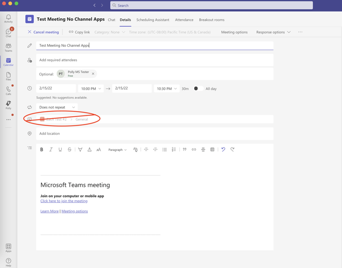Click the Cancel meeting button
This screenshot has height=268, width=342.
click(x=43, y=32)
